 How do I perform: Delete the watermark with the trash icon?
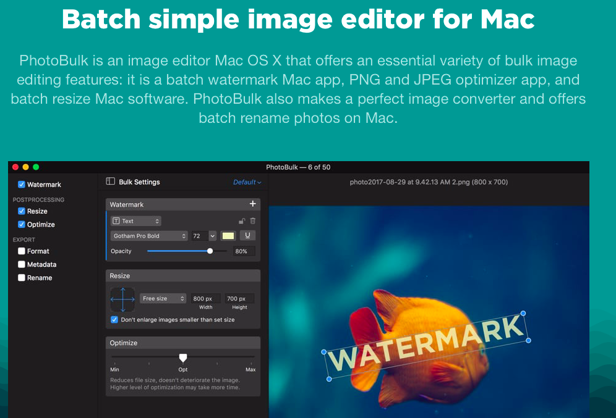pos(253,221)
